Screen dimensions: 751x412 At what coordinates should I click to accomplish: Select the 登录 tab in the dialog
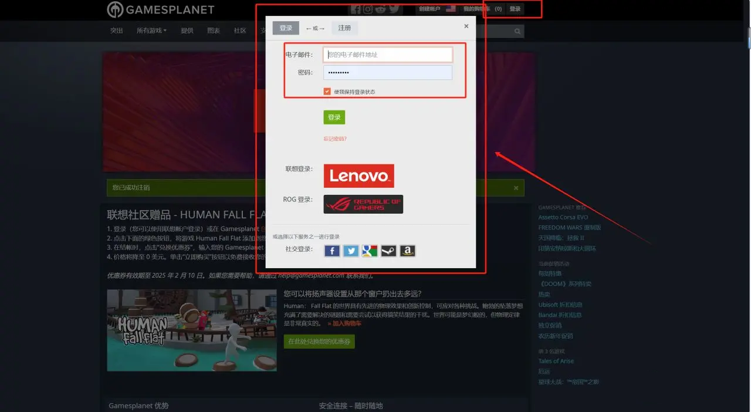(x=286, y=28)
